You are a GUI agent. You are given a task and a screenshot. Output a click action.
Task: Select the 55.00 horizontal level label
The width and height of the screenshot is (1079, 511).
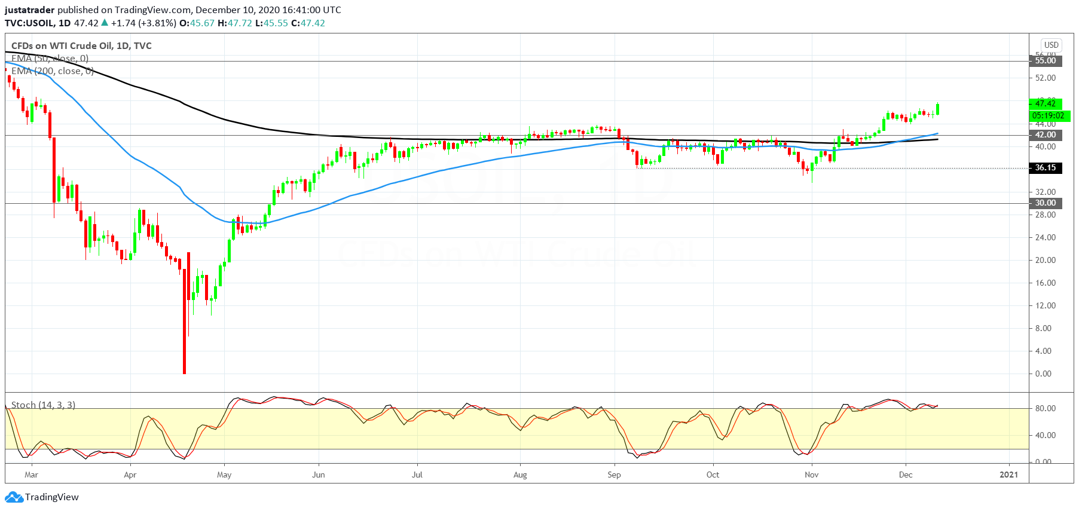pyautogui.click(x=1046, y=60)
